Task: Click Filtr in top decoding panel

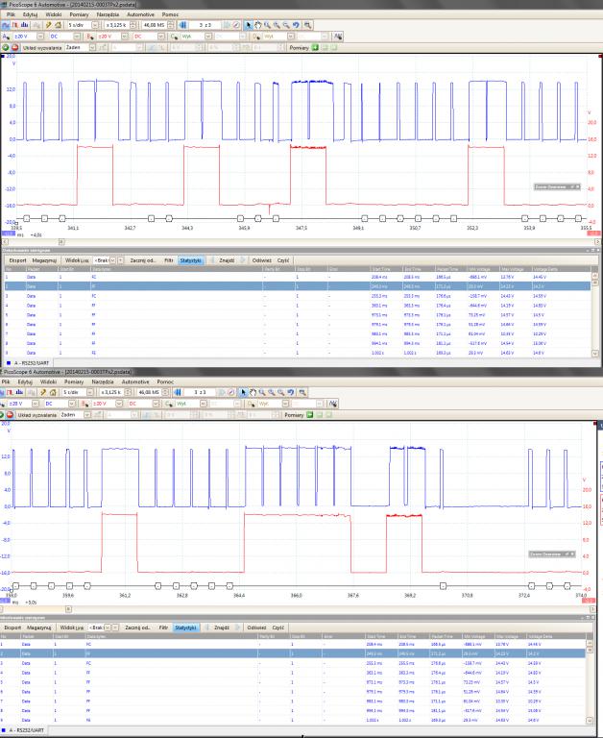Action: tap(169, 260)
